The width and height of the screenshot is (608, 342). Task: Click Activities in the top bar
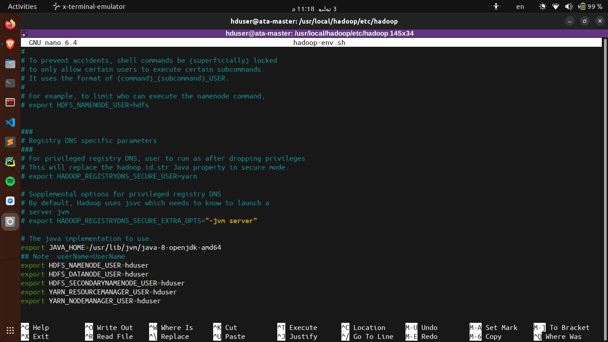[x=22, y=6]
